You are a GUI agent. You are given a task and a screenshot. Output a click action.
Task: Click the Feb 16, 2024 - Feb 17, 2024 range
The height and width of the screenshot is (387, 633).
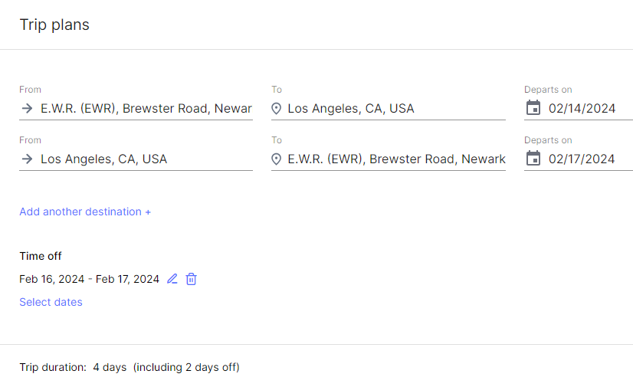click(89, 279)
